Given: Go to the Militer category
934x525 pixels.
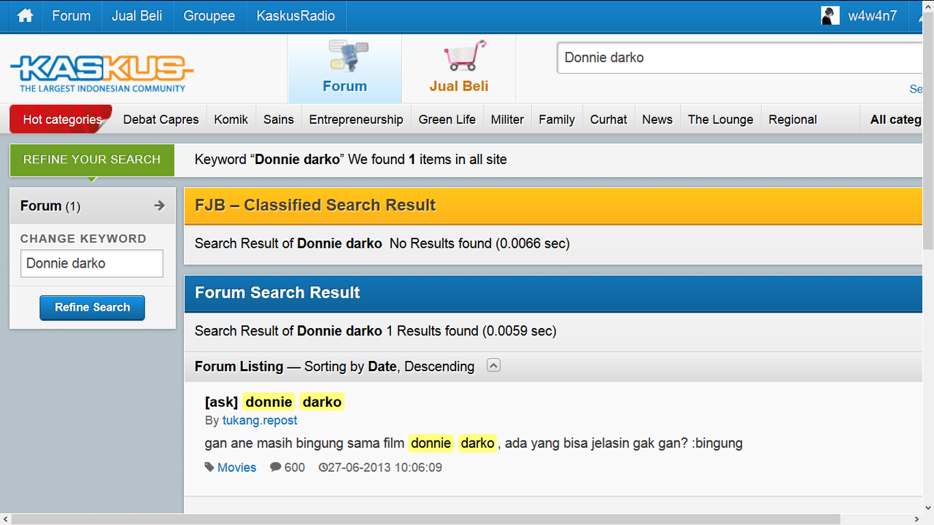Looking at the screenshot, I should pos(507,120).
